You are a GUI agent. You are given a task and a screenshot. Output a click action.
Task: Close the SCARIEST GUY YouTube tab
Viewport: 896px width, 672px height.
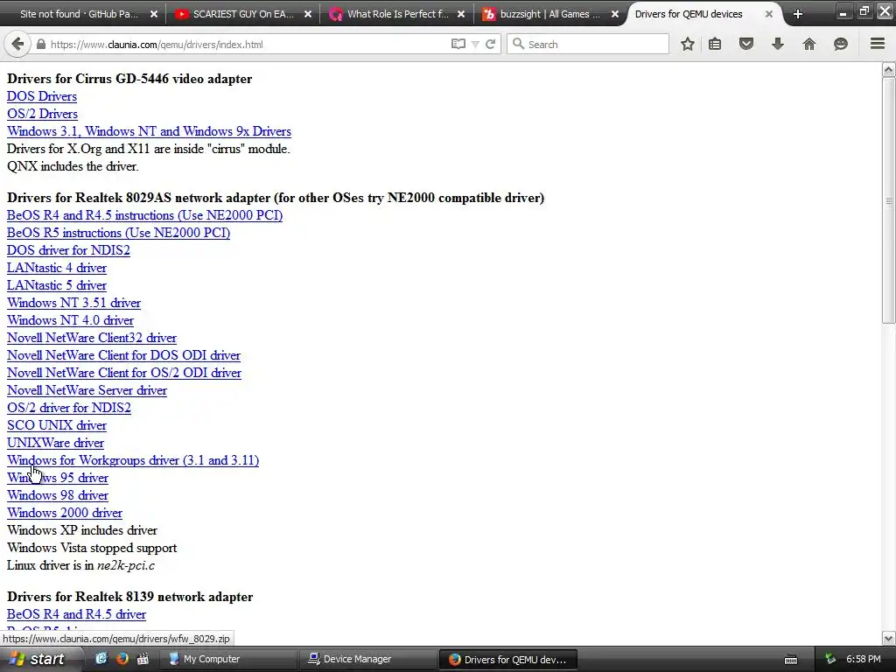[308, 14]
